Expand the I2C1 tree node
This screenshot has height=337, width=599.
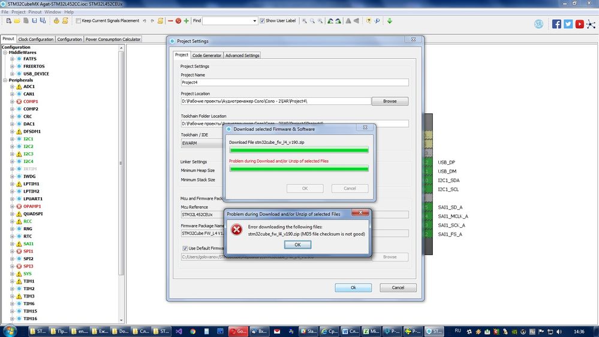point(12,139)
